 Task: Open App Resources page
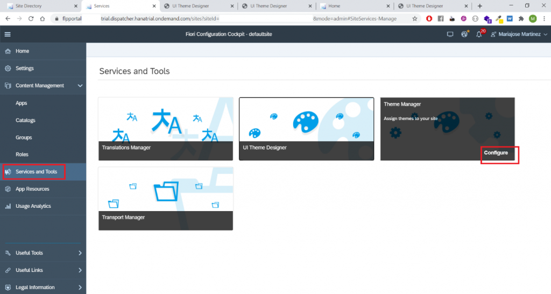[x=43, y=189]
